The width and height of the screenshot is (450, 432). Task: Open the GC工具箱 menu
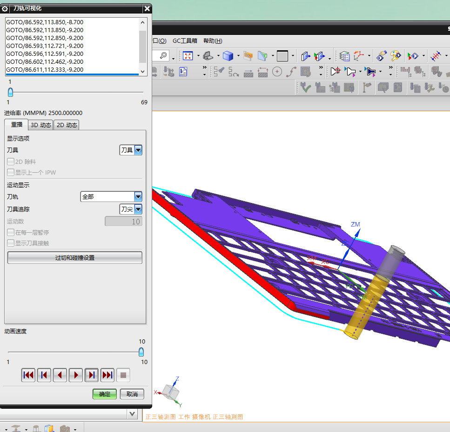(185, 41)
